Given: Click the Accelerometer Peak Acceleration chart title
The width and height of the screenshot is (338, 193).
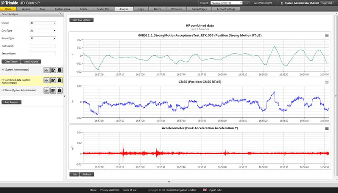Looking at the screenshot, I should tap(200, 128).
